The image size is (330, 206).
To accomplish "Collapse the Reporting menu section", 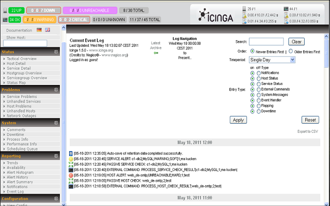I will (x=56, y=156).
